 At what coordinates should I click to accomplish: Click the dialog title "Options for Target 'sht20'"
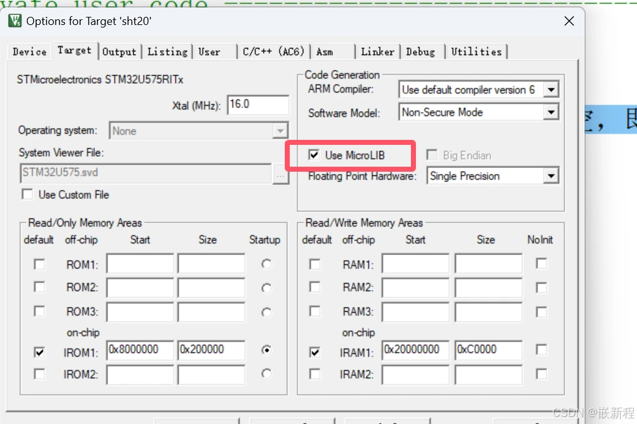point(89,21)
